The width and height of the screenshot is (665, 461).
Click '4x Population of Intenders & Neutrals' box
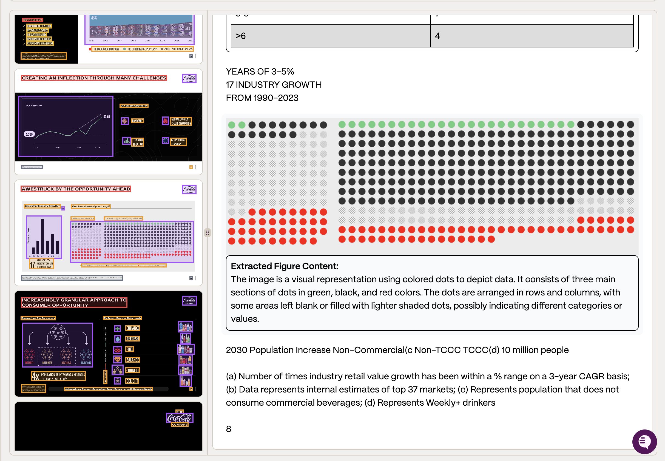[58, 377]
